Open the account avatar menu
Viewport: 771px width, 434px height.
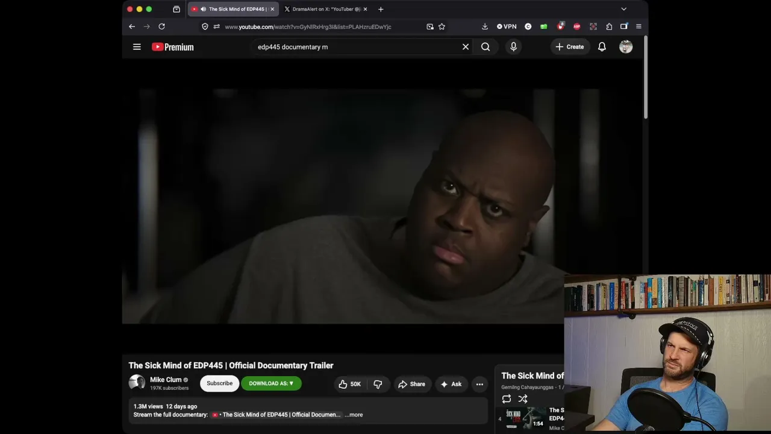(626, 47)
